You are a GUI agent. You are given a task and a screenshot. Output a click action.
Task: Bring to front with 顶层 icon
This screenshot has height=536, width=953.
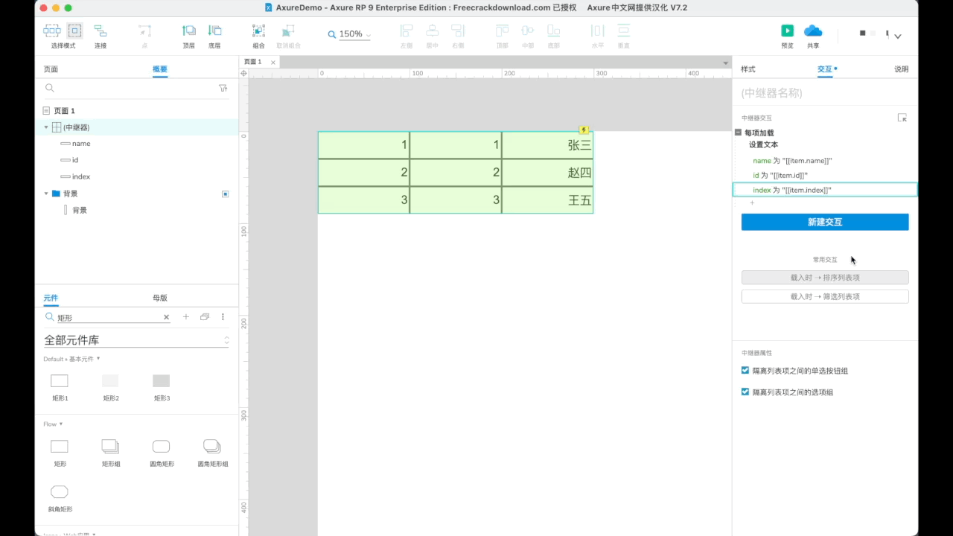[189, 31]
